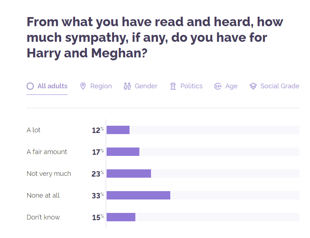Viewport: 310px width, 238px height.
Task: Click the Politics podium icon
Action: point(173,86)
